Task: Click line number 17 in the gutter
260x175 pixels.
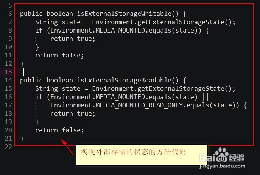Action: tap(8, 105)
